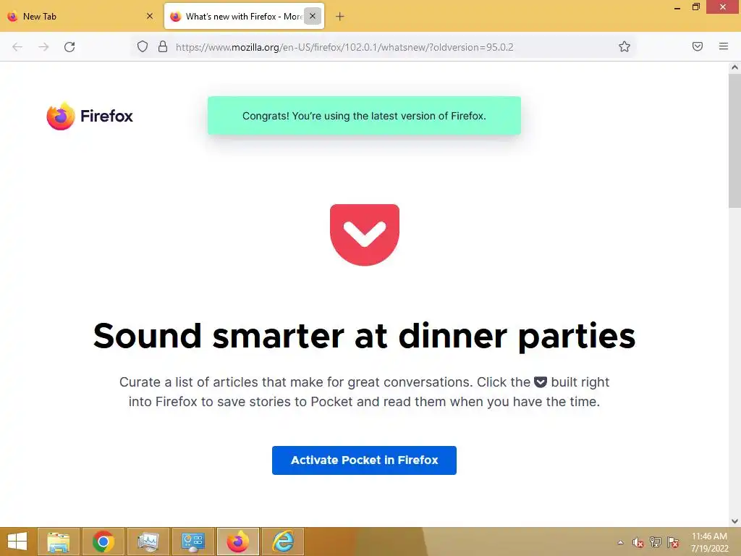Screen dimensions: 741x556
Task: Open network status tray icon
Action: coord(656,542)
